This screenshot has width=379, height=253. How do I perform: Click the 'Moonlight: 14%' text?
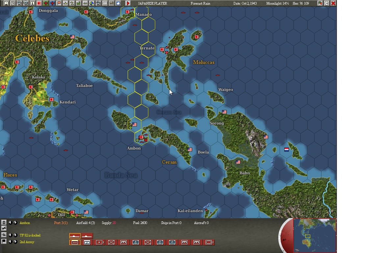point(277,3)
